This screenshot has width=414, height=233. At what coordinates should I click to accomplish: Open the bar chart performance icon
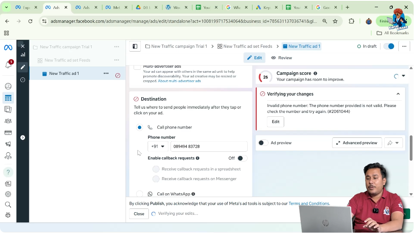coord(23,55)
